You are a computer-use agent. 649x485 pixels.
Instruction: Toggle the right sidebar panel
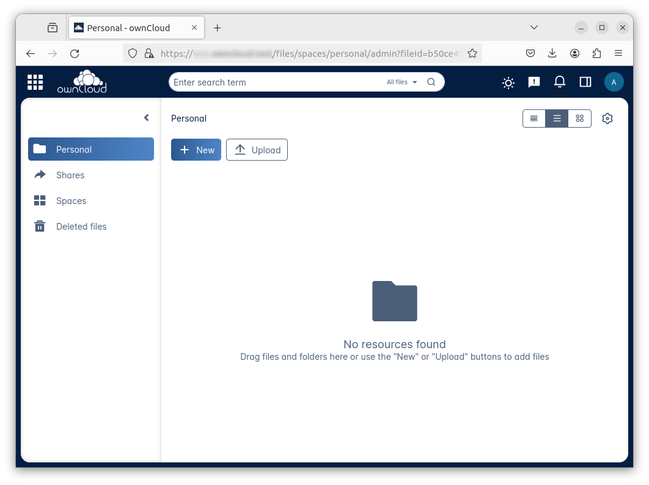(585, 82)
